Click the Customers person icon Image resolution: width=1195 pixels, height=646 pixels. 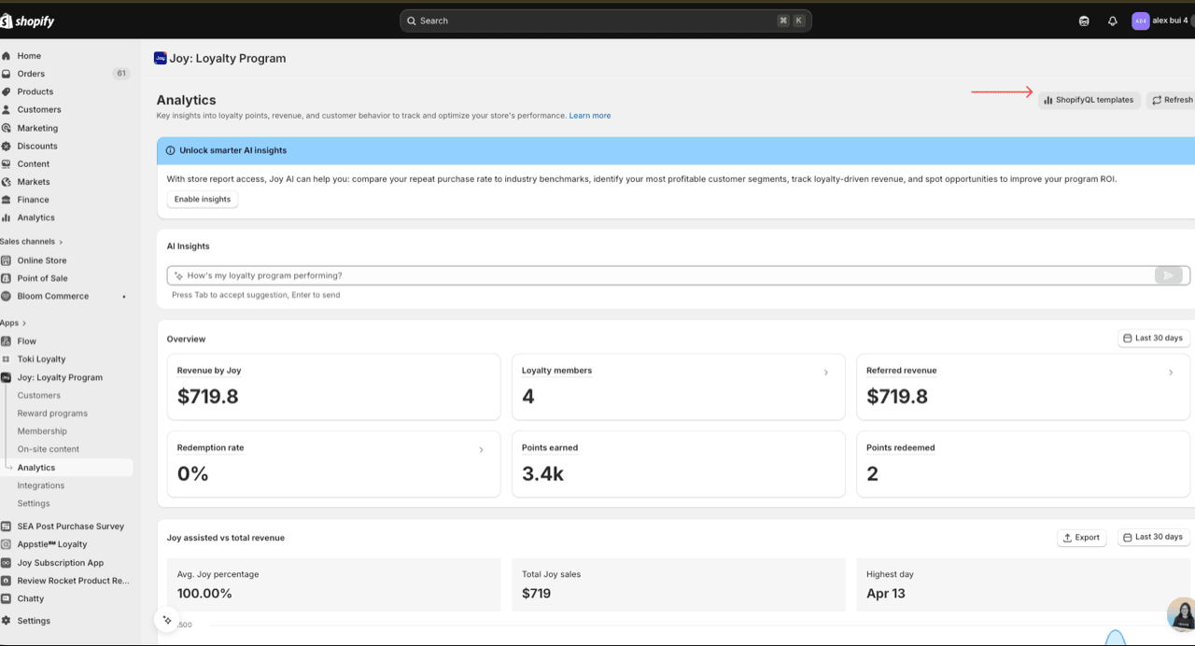point(7,109)
